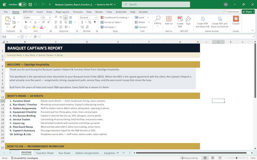
Task: Toggle Center horizontal alignment
Action: [x=61, y=22]
